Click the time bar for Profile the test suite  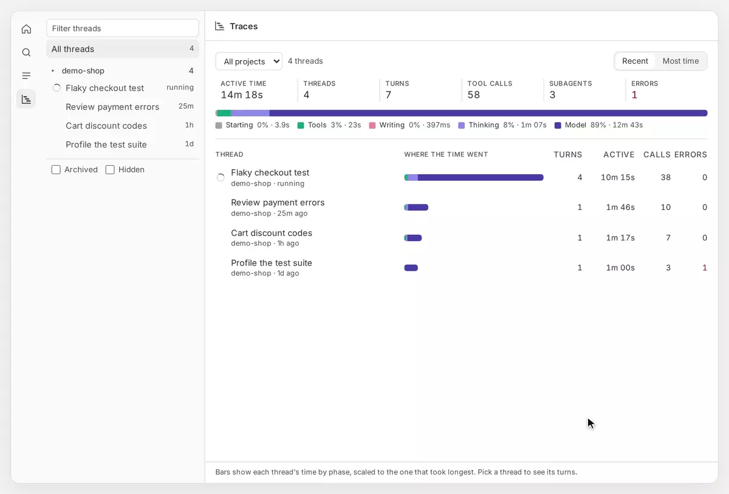point(411,268)
